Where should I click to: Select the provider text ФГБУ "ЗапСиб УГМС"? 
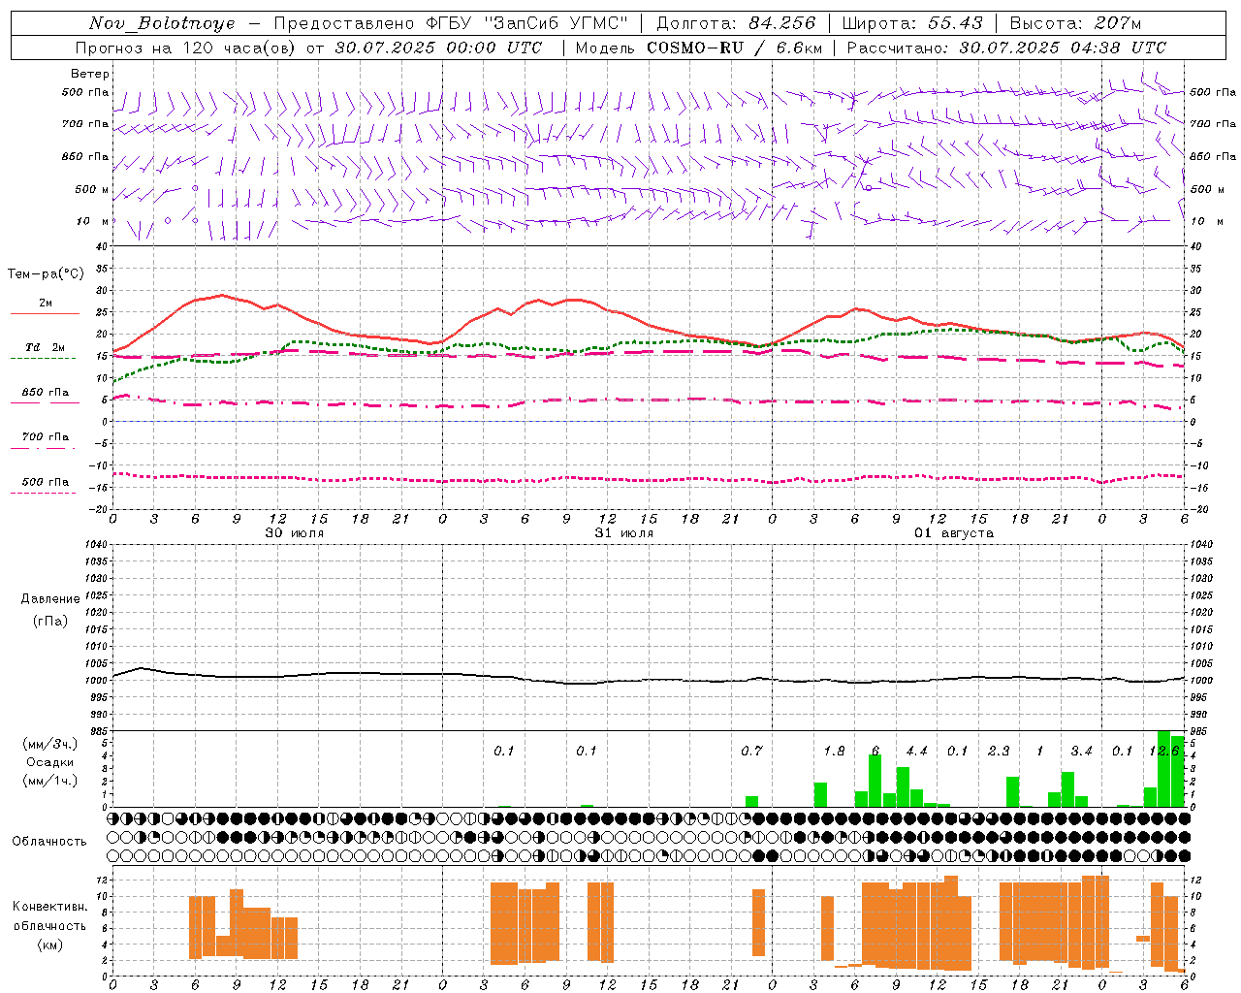(527, 23)
